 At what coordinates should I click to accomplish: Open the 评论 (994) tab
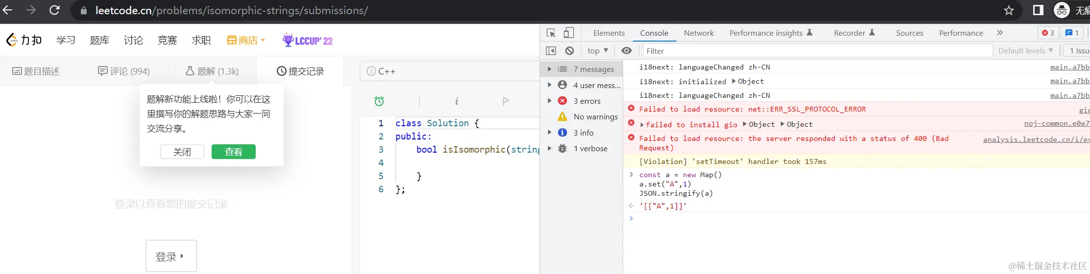[x=123, y=71]
